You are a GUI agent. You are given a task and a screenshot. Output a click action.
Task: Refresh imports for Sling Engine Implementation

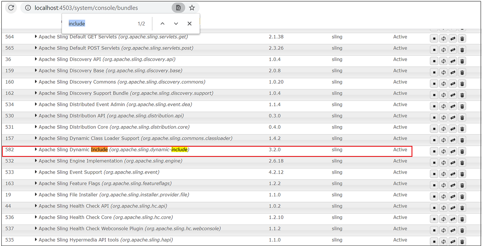click(443, 162)
